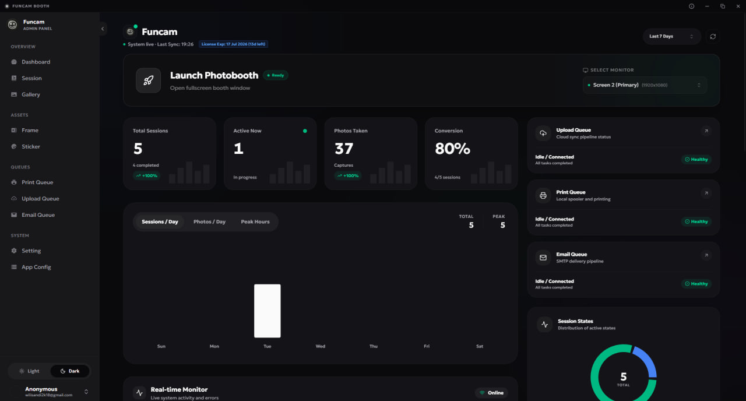This screenshot has height=401, width=746.
Task: Click the Tue bar in the chart
Action: tap(268, 311)
